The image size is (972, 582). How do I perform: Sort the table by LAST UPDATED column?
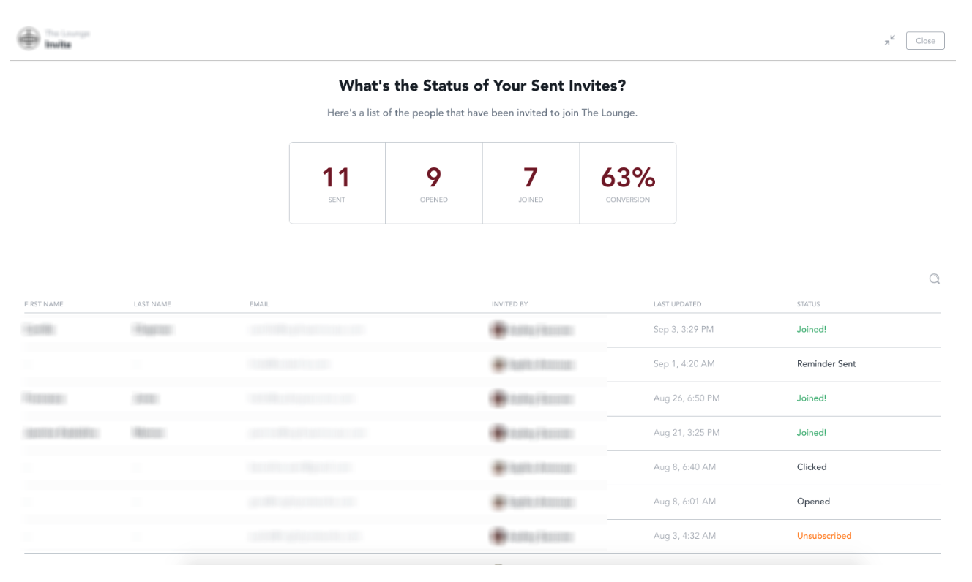[x=677, y=304]
